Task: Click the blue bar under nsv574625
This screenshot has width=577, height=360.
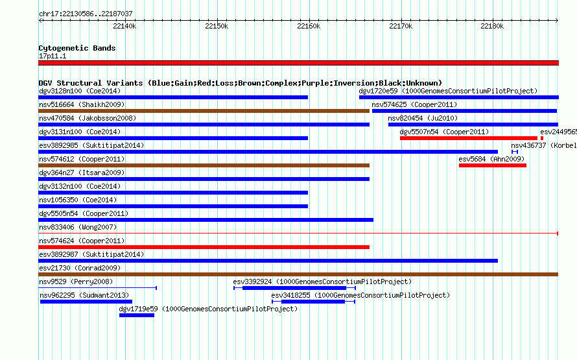Action: click(x=464, y=111)
